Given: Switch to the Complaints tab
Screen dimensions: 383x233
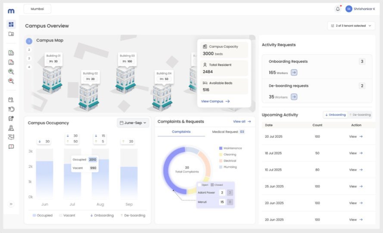Looking at the screenshot, I should click(x=181, y=132).
